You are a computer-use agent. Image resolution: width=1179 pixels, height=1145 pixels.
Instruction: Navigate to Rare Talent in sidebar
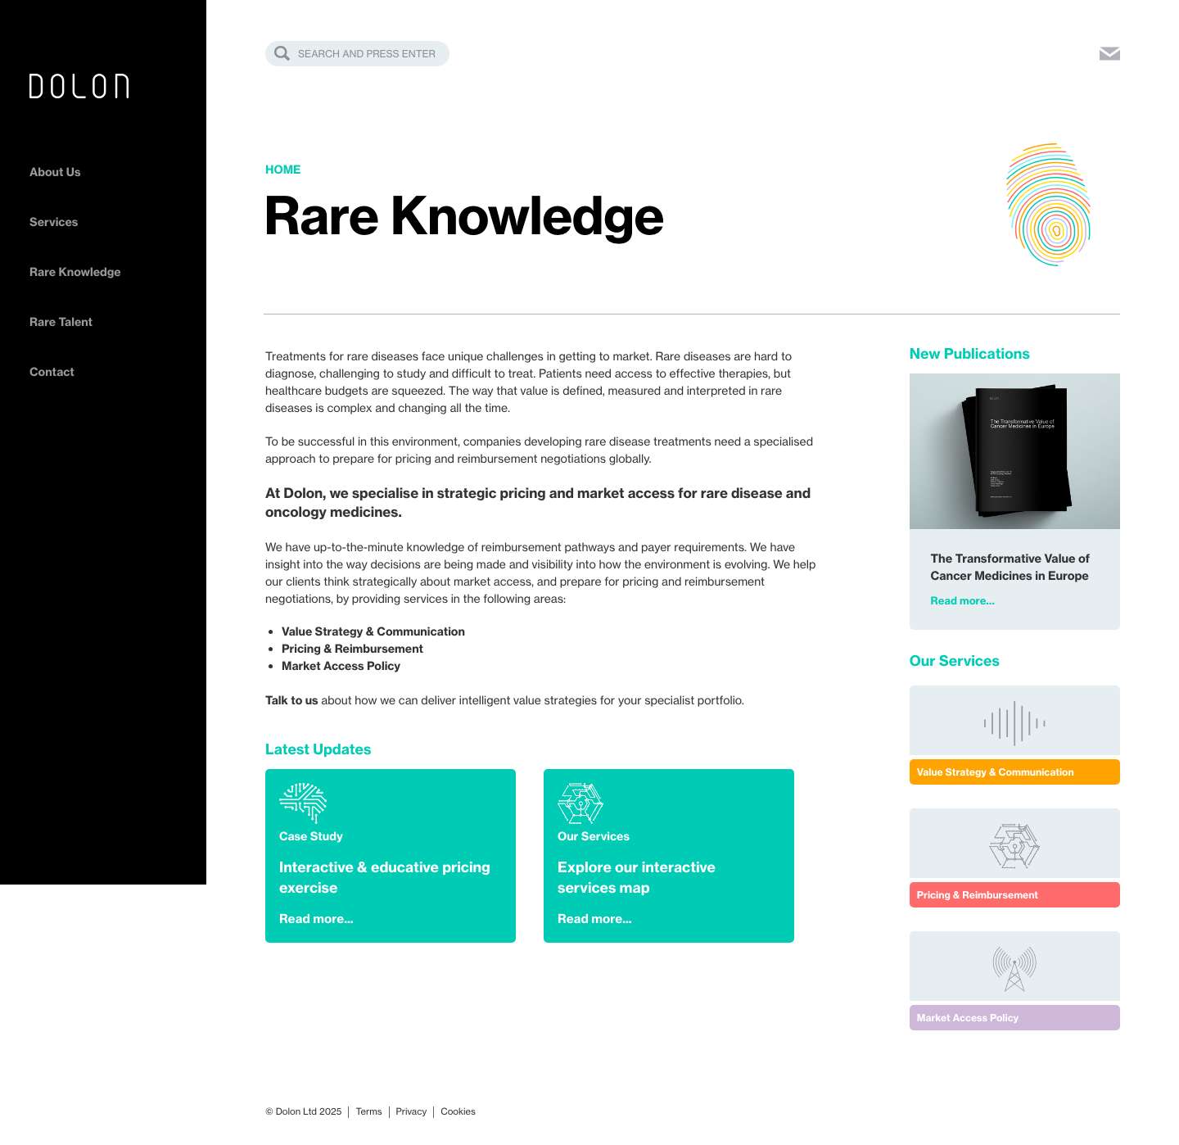pos(61,321)
